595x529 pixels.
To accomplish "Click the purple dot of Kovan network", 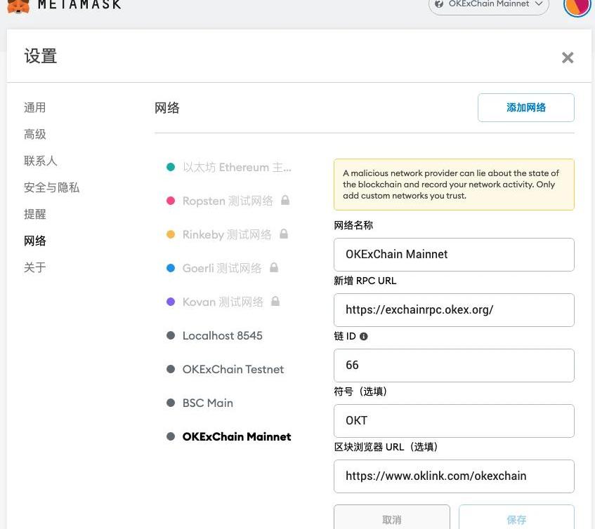I will click(x=171, y=302).
